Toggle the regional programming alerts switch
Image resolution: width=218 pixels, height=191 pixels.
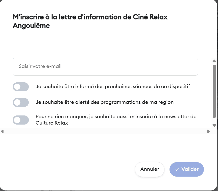tap(21, 102)
